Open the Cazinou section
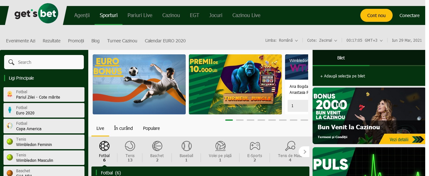Image resolution: width=429 pixels, height=176 pixels. 171,15
